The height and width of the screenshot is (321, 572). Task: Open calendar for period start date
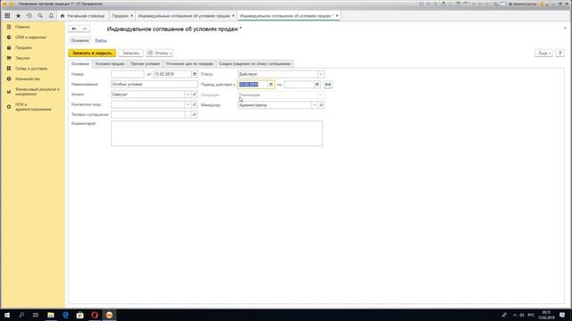click(x=271, y=85)
